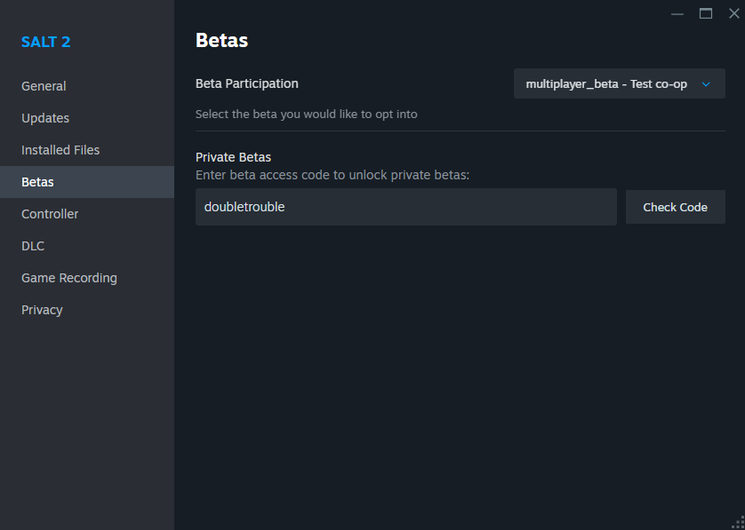Open the Privacy section
Image resolution: width=745 pixels, height=530 pixels.
tap(42, 310)
